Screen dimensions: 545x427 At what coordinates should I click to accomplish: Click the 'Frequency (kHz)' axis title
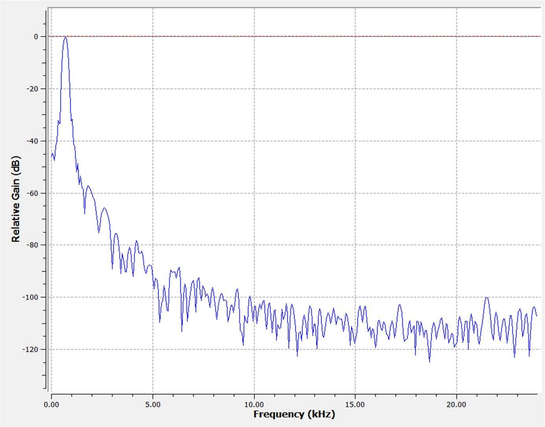click(x=294, y=414)
